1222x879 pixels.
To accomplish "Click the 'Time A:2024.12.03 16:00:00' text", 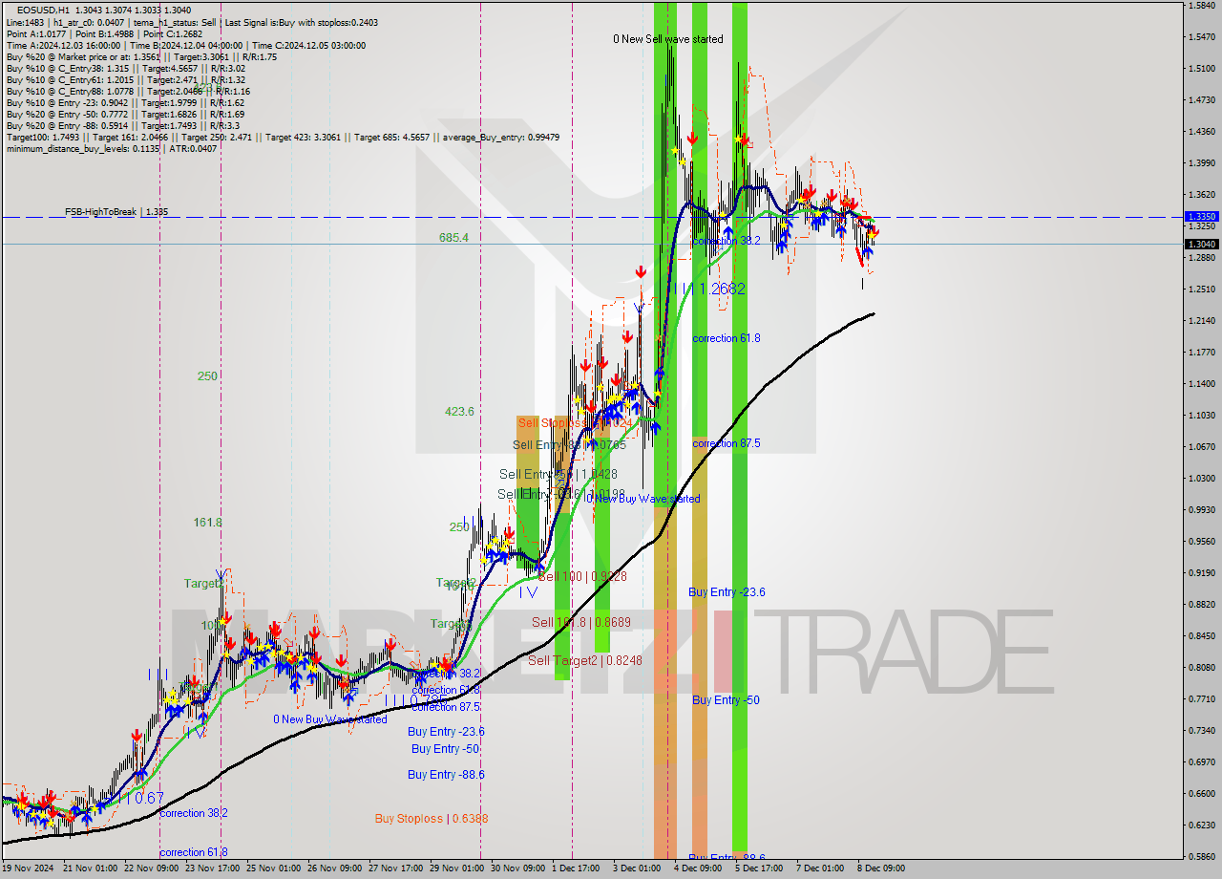I will (63, 45).
